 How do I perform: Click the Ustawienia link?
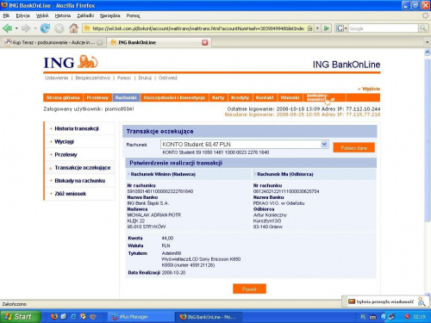point(56,78)
